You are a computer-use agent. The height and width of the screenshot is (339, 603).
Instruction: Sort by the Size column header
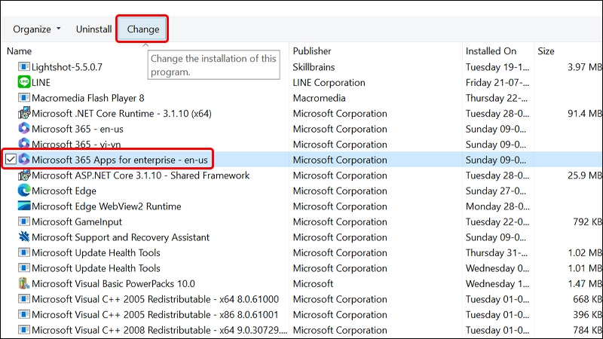(546, 51)
